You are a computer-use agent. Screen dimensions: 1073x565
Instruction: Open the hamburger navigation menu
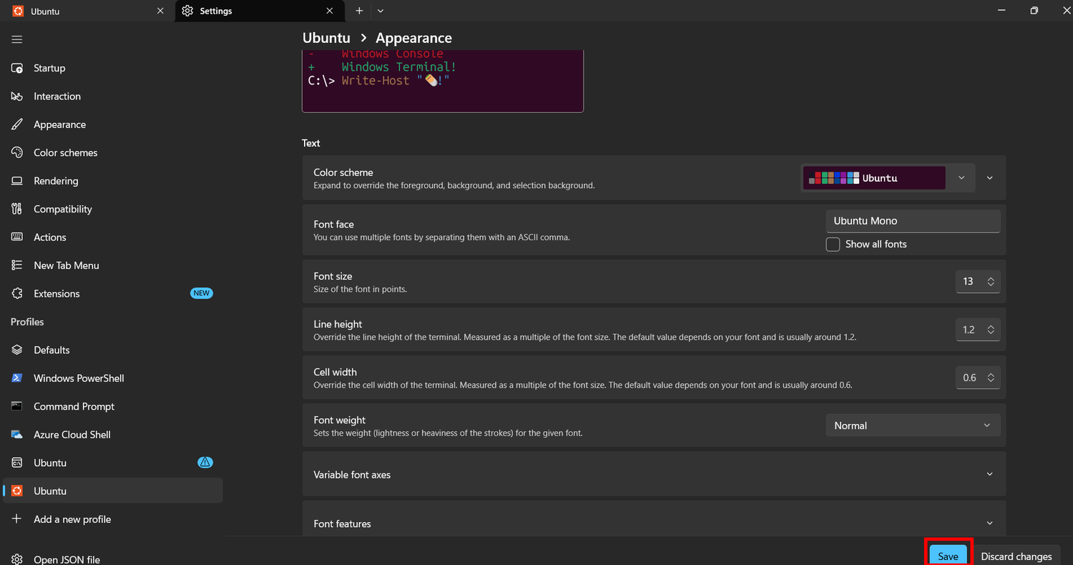pos(17,39)
